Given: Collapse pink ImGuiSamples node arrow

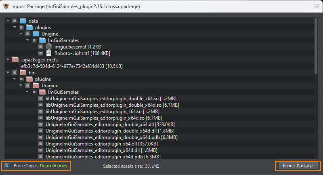Looking at the screenshot, I should coord(27,92).
